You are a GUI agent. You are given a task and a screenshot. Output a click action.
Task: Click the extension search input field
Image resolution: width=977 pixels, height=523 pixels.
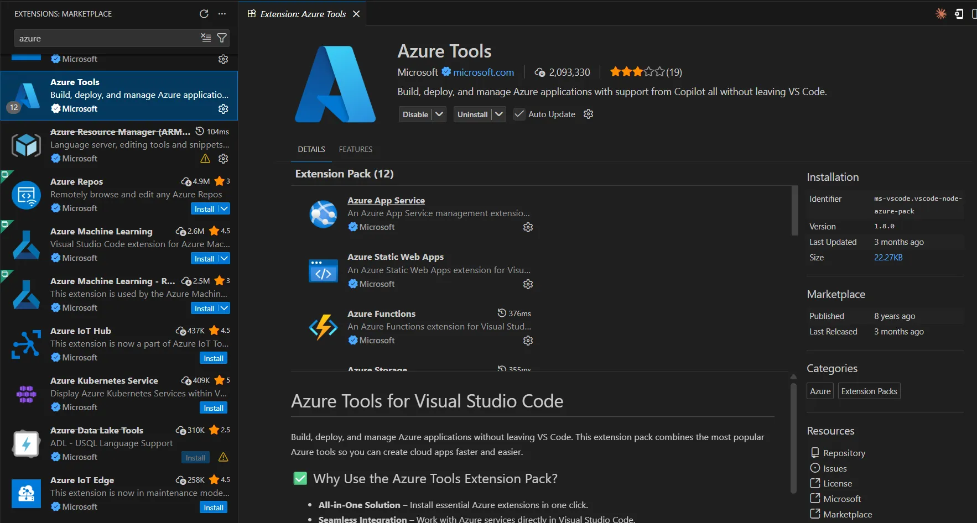pyautogui.click(x=105, y=38)
